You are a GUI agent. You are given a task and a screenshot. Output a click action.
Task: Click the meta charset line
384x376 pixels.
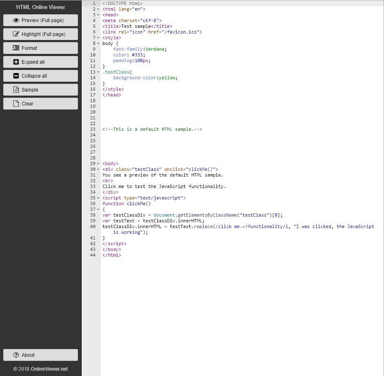click(x=132, y=20)
